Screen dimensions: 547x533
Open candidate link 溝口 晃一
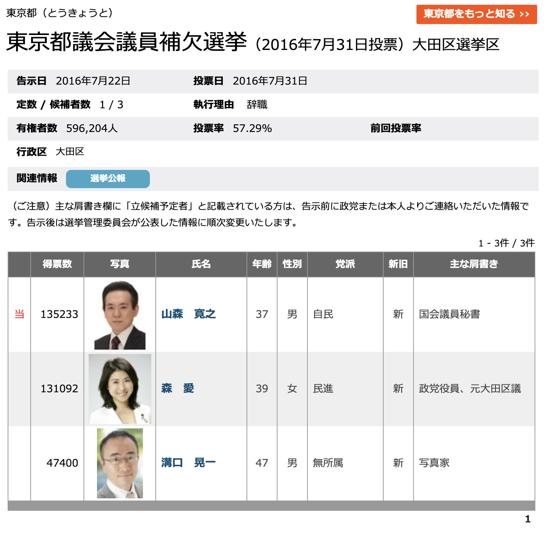[x=189, y=463]
